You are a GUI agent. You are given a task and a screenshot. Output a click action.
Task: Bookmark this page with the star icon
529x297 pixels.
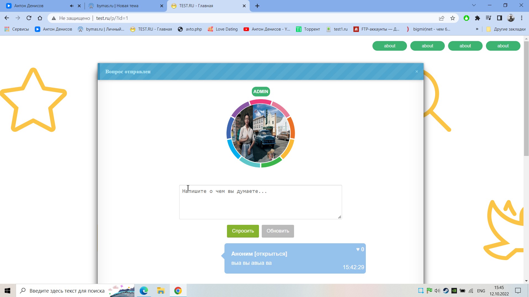[453, 18]
